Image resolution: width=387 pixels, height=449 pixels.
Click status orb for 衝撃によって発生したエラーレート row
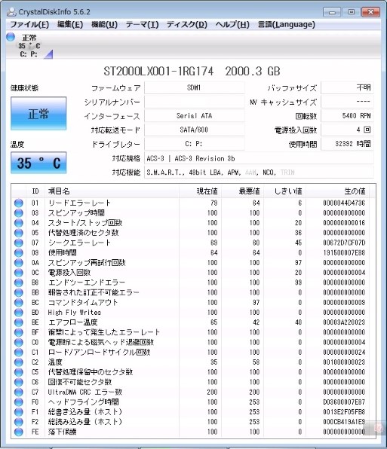[x=19, y=332]
